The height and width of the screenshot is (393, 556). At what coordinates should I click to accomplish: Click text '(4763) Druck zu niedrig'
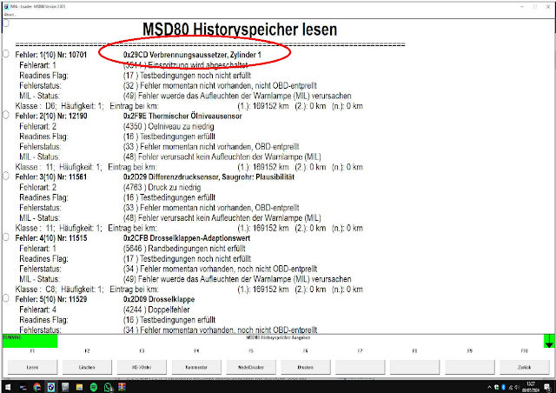162,187
